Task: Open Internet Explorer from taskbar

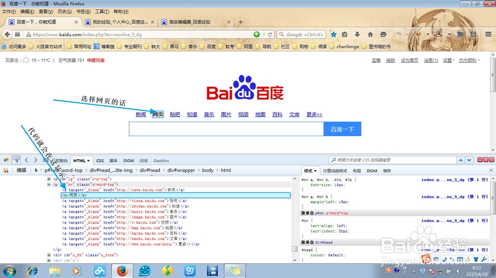Action: click(x=32, y=271)
